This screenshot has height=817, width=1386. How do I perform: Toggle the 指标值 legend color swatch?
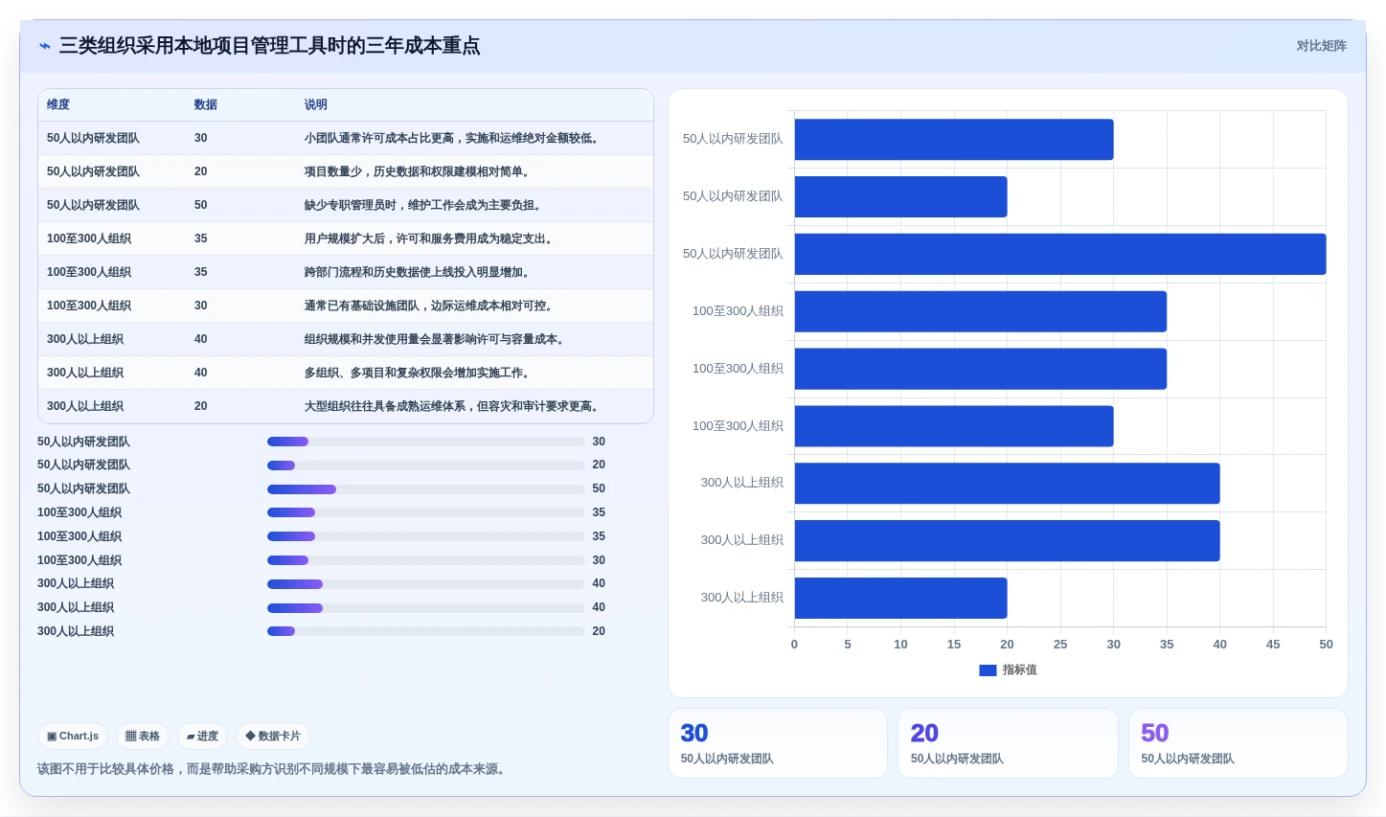tap(988, 670)
